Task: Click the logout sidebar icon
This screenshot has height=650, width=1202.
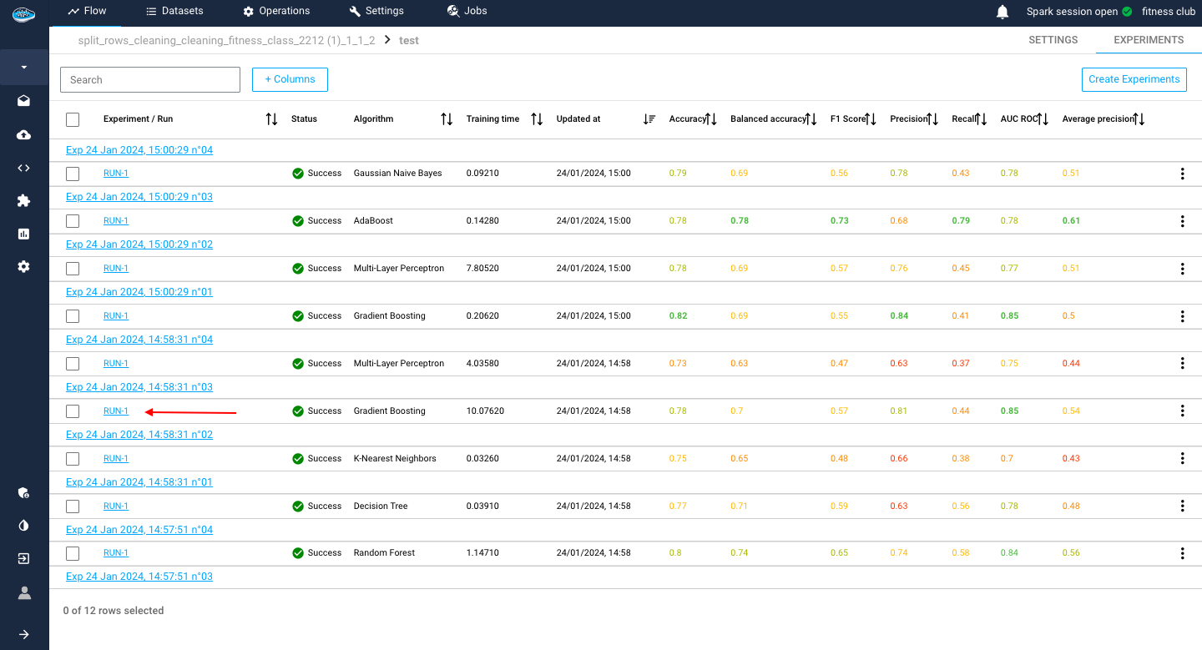Action: click(23, 559)
